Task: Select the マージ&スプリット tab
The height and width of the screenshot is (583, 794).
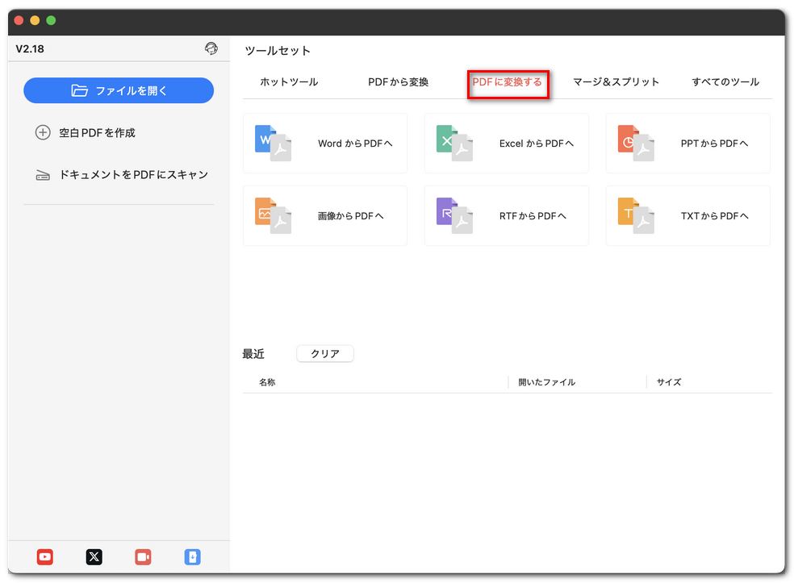Action: click(615, 81)
